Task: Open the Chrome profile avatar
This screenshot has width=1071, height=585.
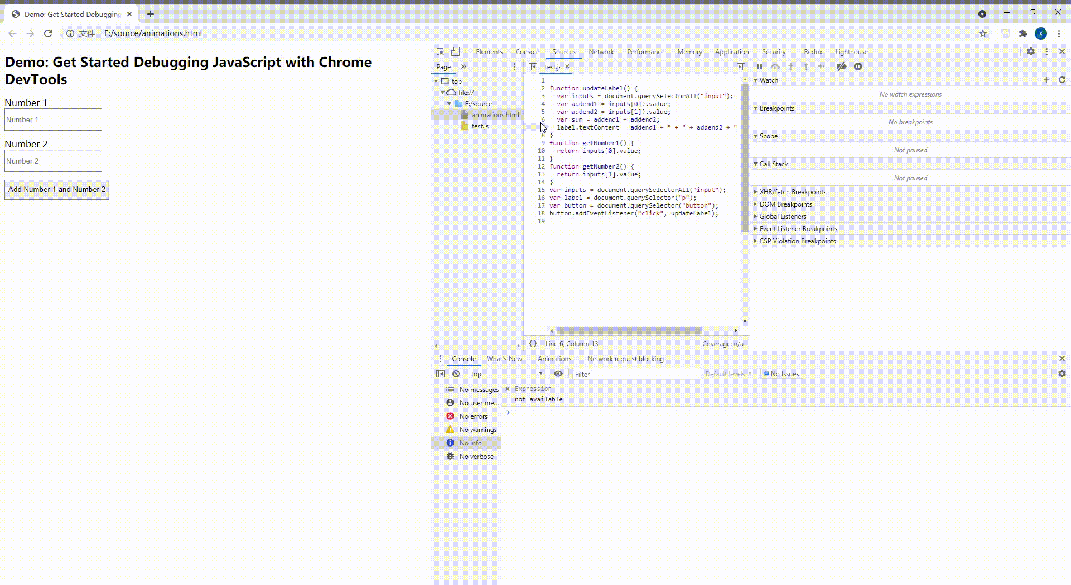Action: tap(1041, 33)
